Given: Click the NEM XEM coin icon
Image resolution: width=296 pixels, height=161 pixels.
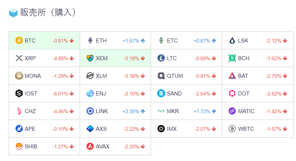Looking at the screenshot, I should pyautogui.click(x=90, y=58).
